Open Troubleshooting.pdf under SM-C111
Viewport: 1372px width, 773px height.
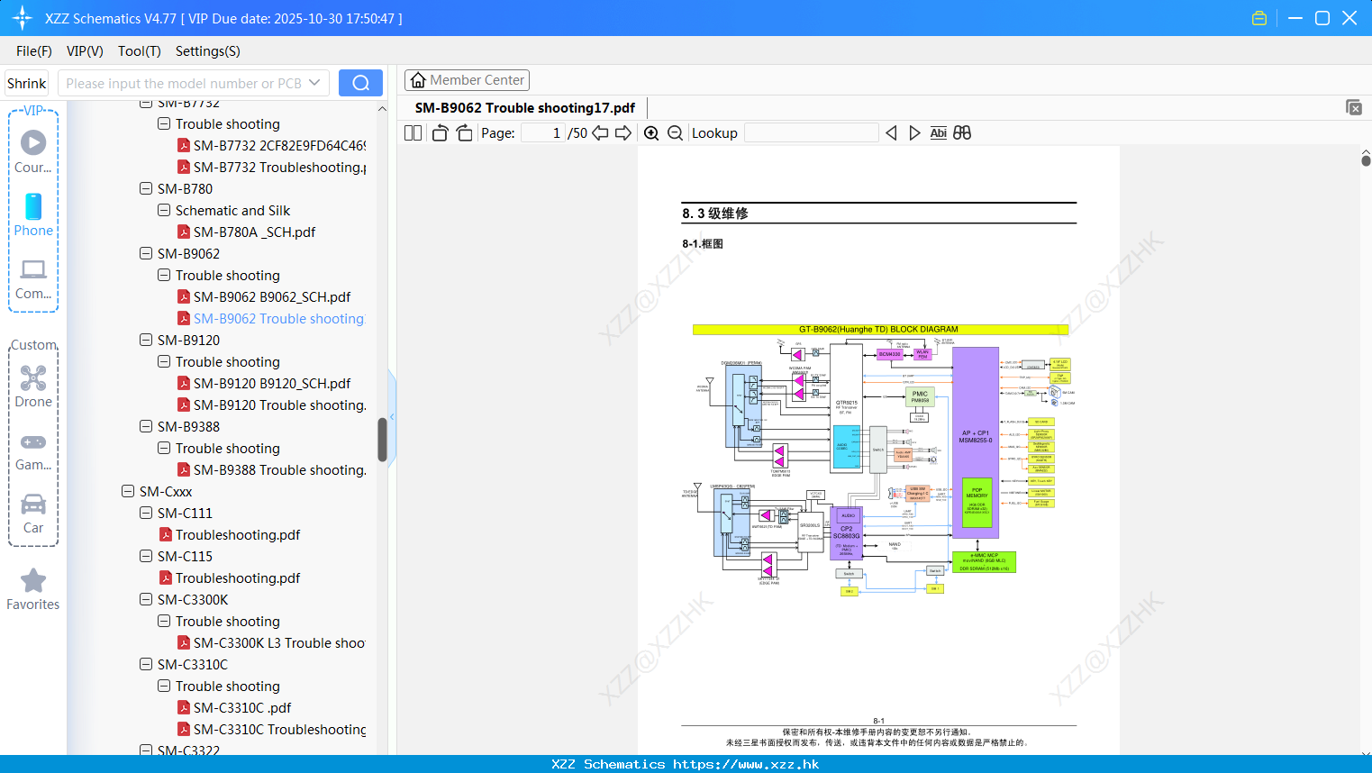click(x=238, y=534)
